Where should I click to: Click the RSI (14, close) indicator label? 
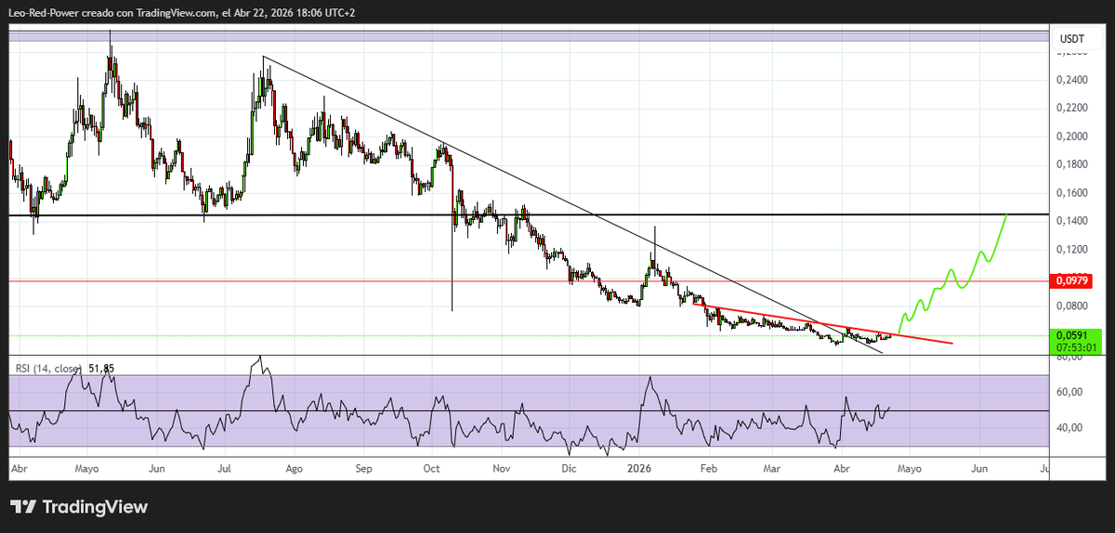50,369
